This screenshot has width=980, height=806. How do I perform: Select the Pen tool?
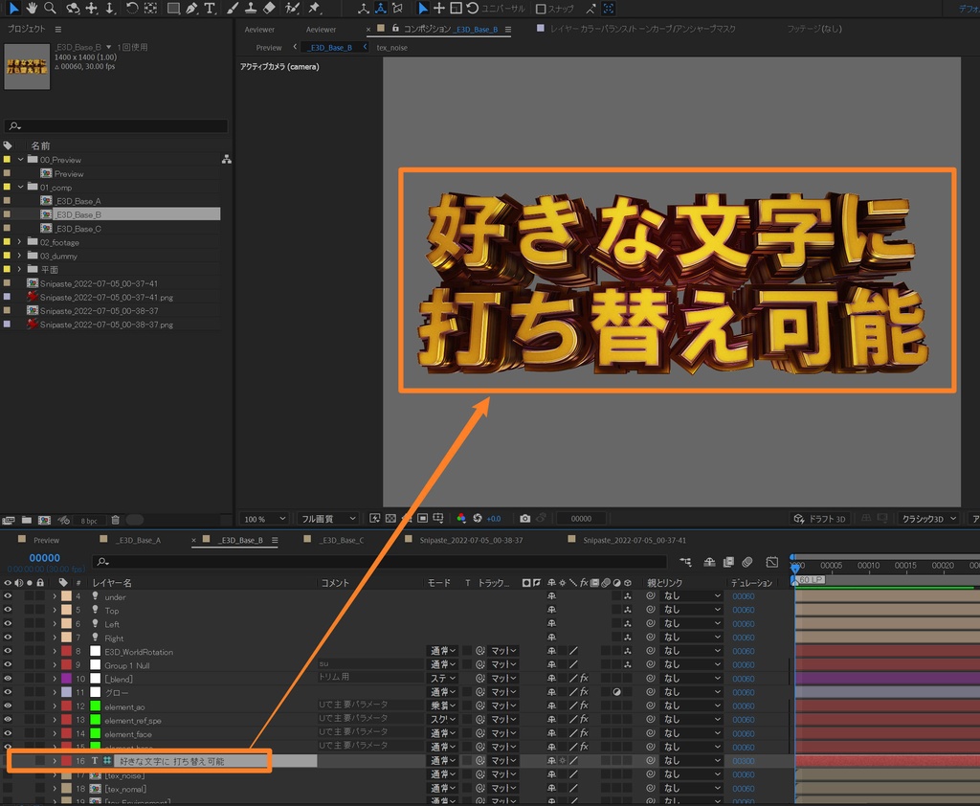coord(190,8)
